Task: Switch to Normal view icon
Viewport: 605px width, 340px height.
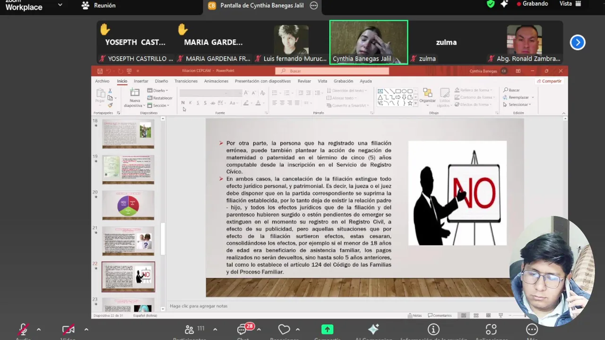Action: [464, 315]
